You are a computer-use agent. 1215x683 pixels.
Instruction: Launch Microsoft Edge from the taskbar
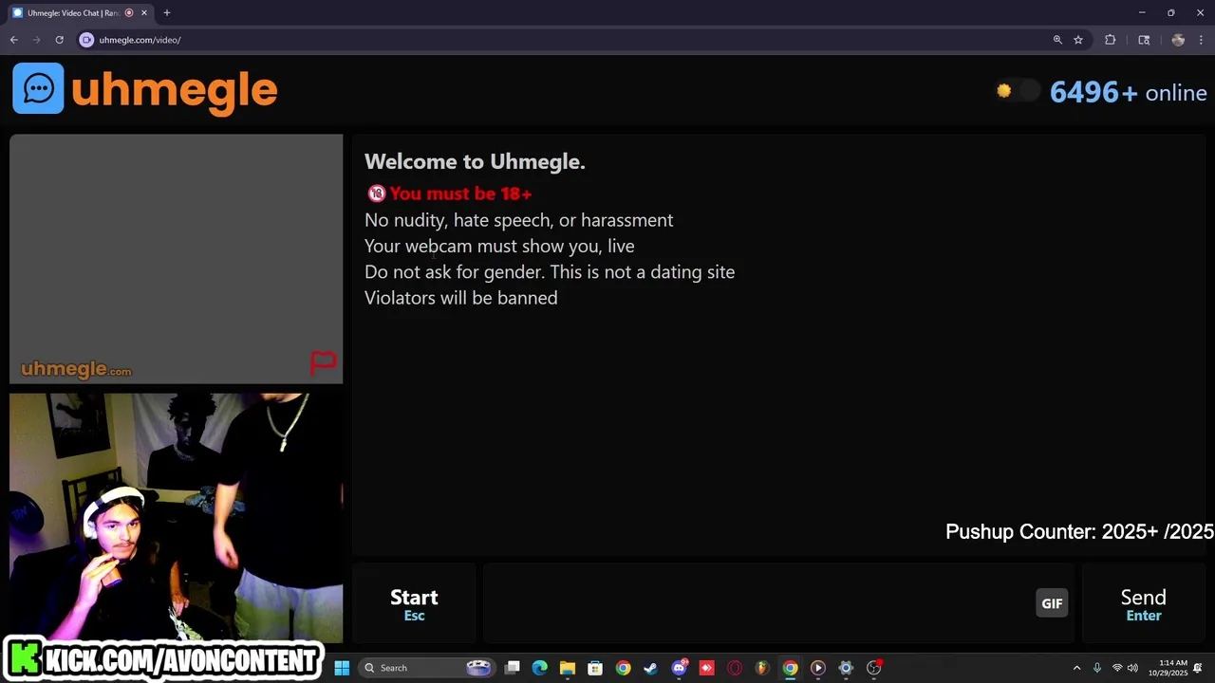pyautogui.click(x=540, y=668)
